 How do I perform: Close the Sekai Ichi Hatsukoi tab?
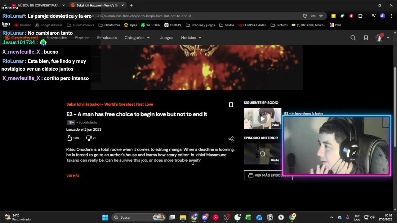pyautogui.click(x=123, y=5)
